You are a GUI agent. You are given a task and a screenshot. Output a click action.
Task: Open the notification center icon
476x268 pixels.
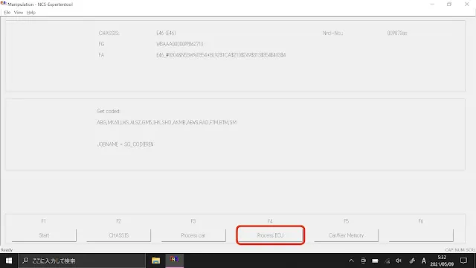[x=463, y=261]
